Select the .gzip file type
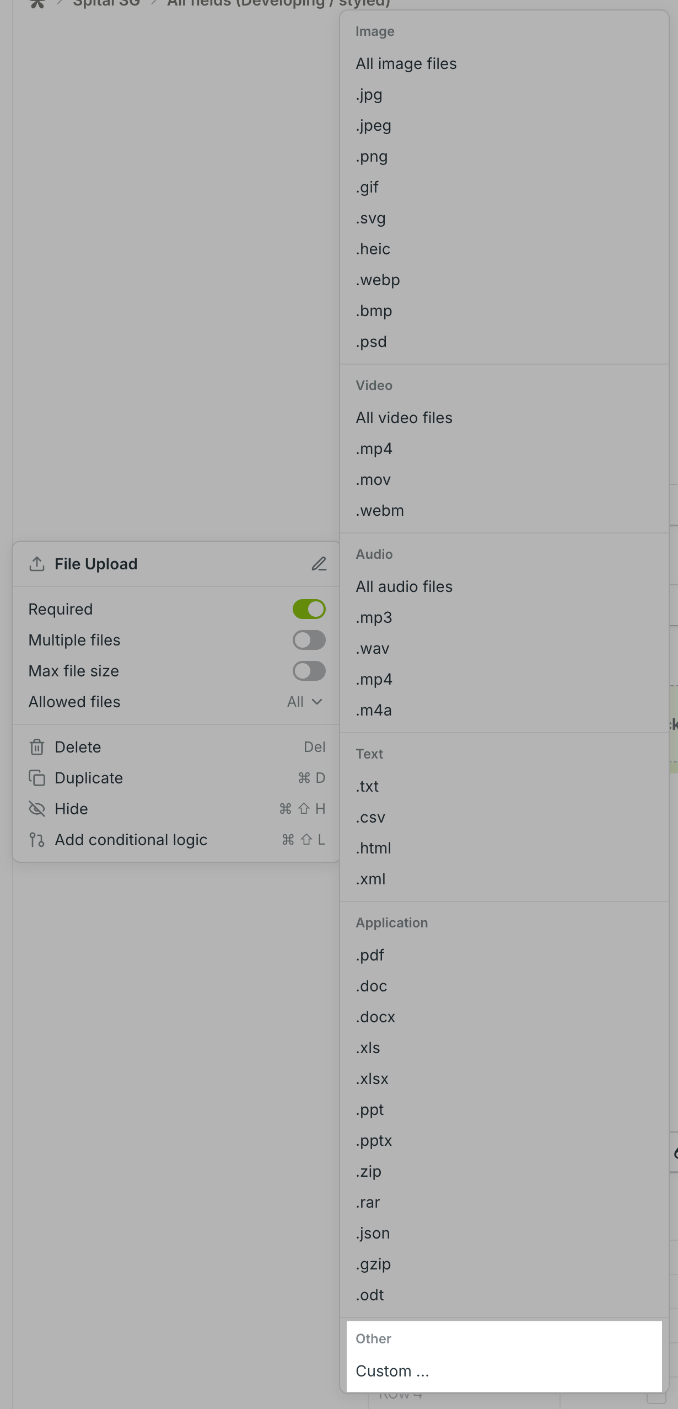Screen dimensions: 678x1409 click(504, 1264)
